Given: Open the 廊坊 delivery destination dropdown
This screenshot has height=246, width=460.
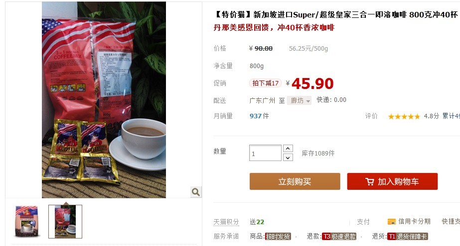Looking at the screenshot, I should [299, 100].
